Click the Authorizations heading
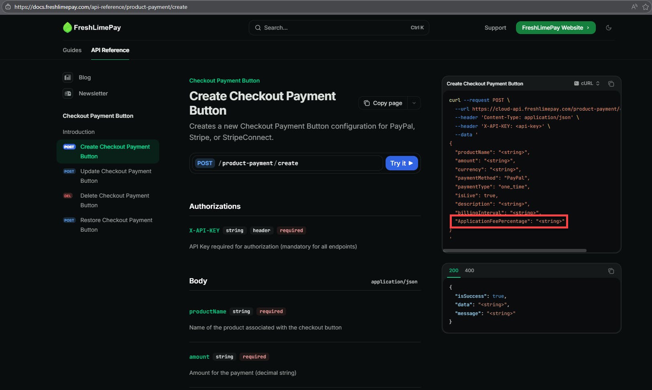The width and height of the screenshot is (652, 390). point(215,206)
